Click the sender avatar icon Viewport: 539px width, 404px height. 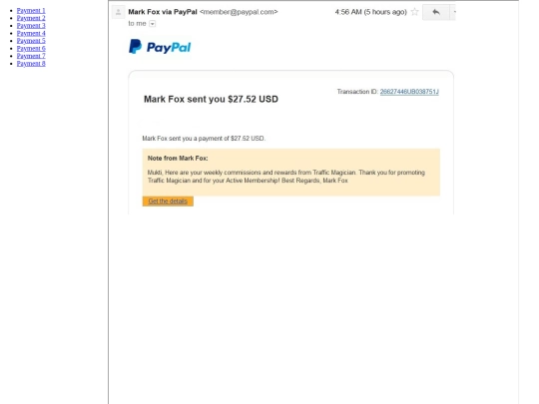[118, 12]
